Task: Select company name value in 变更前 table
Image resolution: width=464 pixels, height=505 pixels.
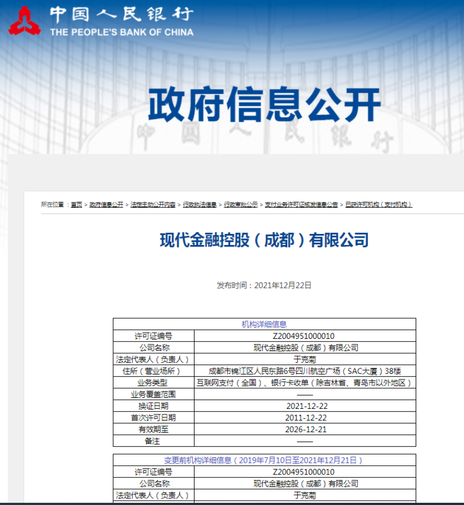Action: pos(305,483)
